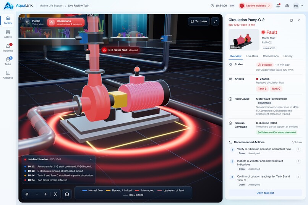Open the DW user menu

point(298,6)
